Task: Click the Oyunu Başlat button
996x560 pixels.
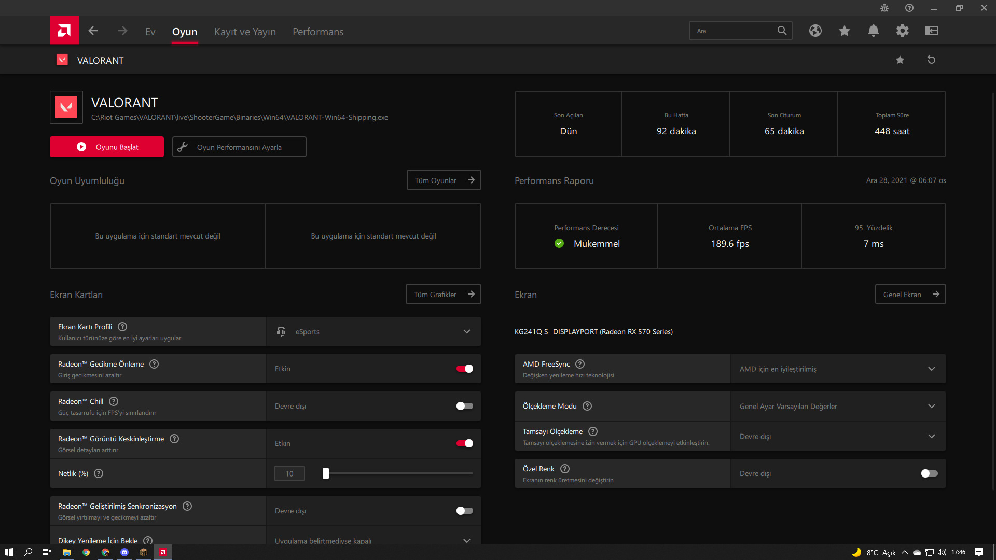Action: [107, 147]
